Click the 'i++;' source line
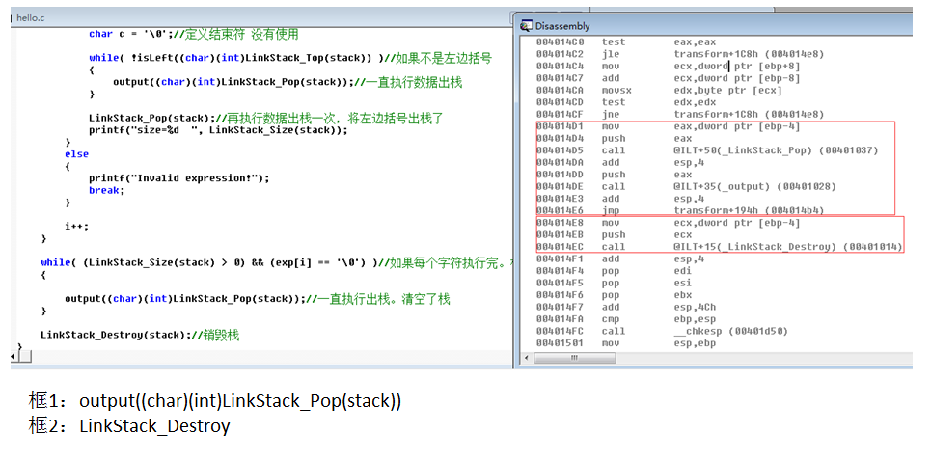This screenshot has height=461, width=931. (x=76, y=226)
